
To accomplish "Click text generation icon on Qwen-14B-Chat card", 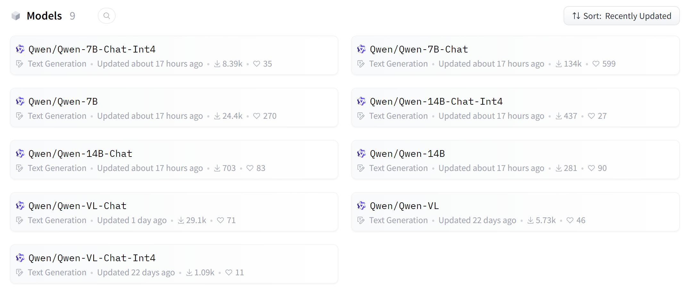I will point(20,168).
